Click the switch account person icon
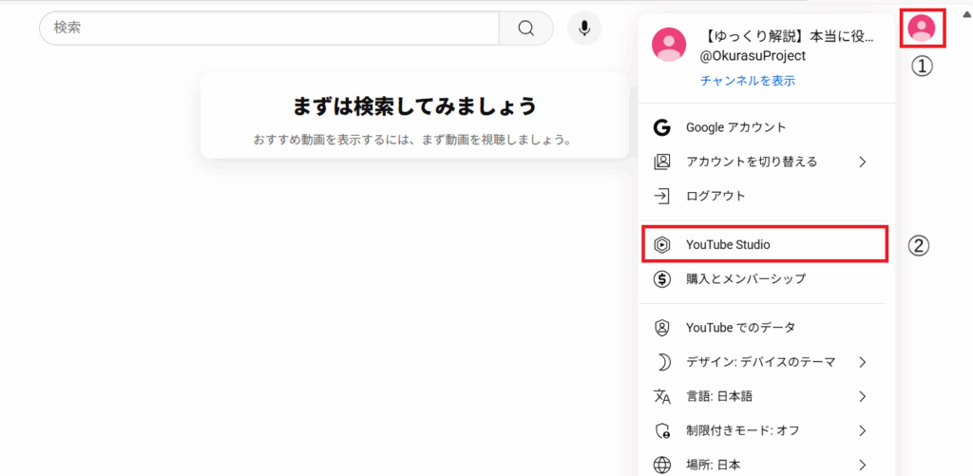 (662, 162)
